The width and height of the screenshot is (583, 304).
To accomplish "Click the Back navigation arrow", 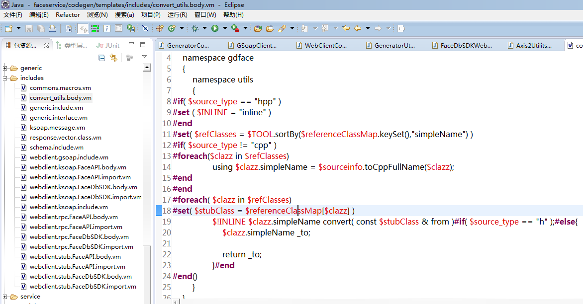I will click(358, 29).
